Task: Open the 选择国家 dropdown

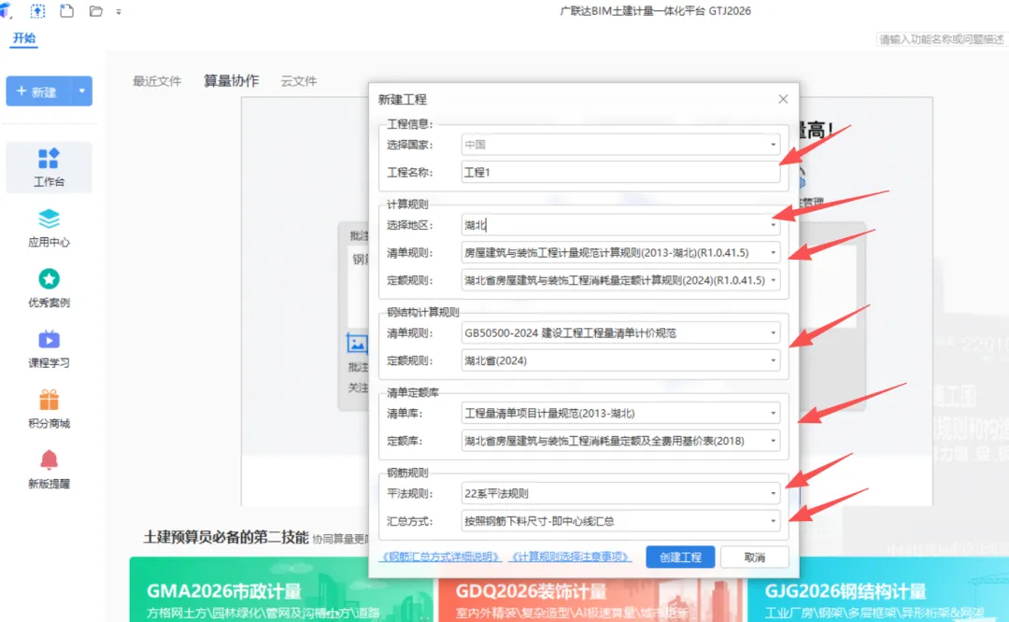Action: [621, 145]
